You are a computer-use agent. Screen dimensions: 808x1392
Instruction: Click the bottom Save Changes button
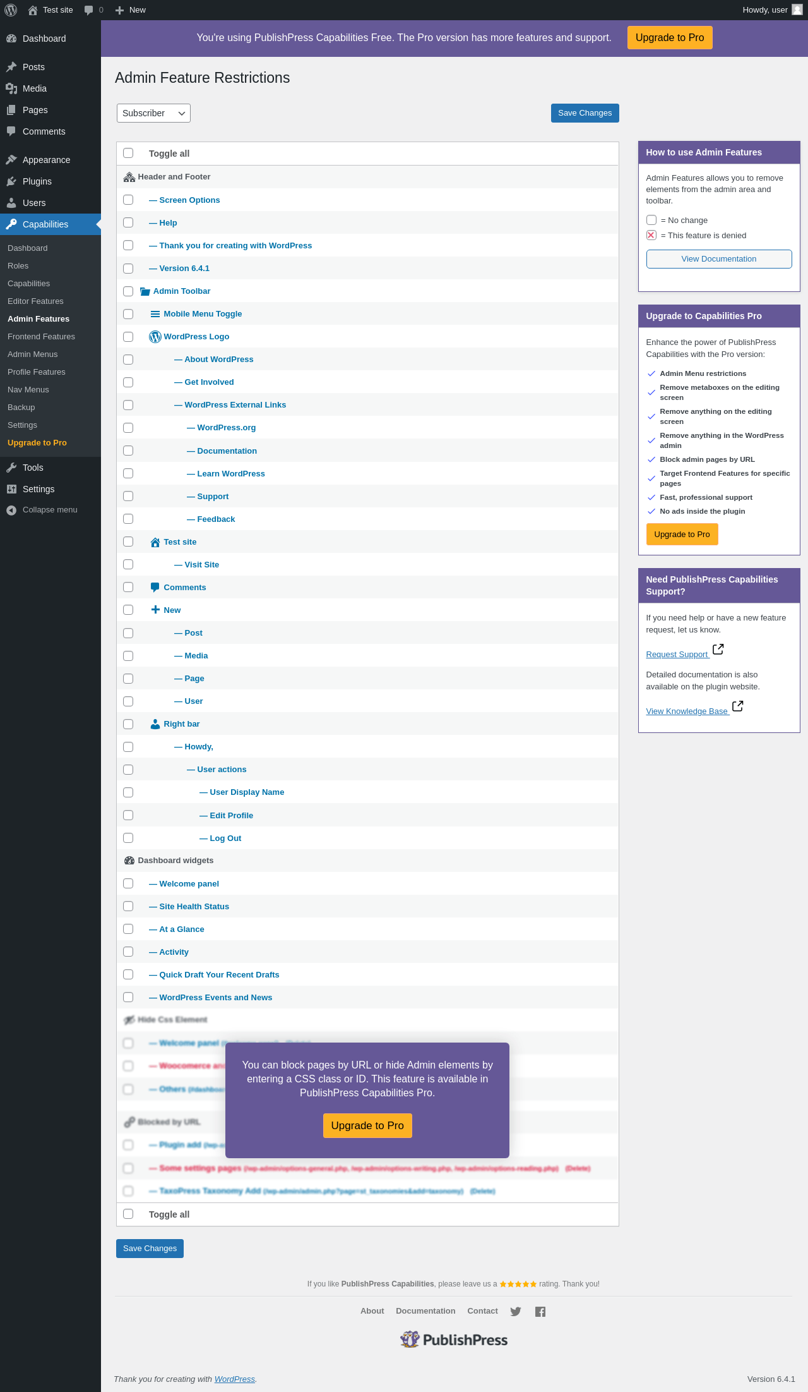tap(150, 1249)
